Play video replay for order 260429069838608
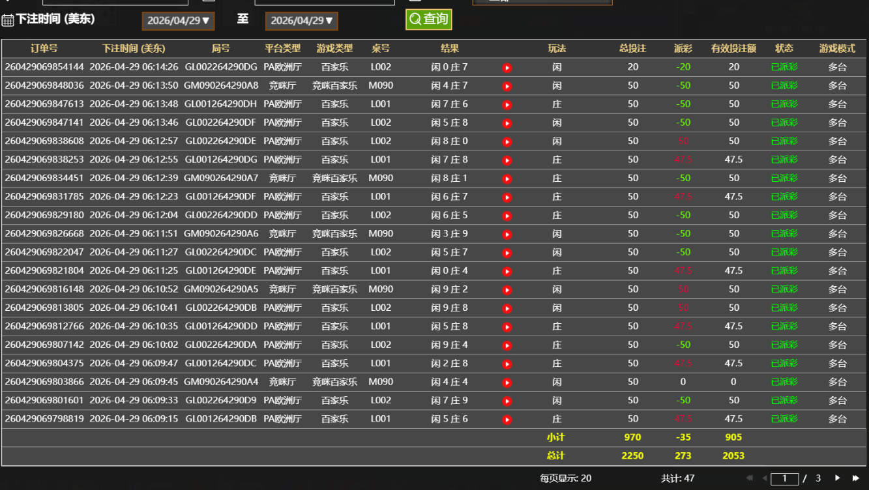This screenshot has height=490, width=869. pyautogui.click(x=507, y=141)
